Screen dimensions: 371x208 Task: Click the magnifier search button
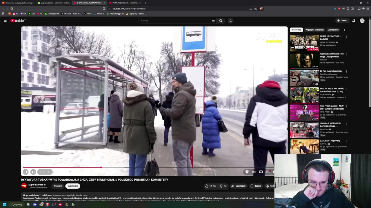221,21
